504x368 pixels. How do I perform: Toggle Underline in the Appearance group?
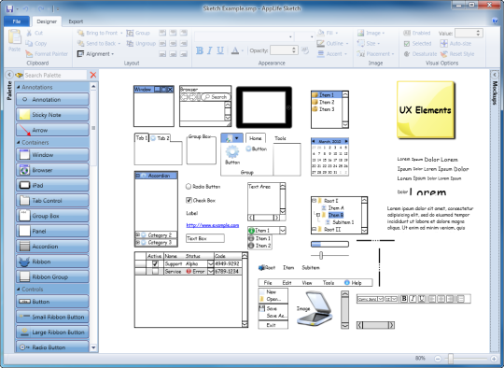pos(220,50)
